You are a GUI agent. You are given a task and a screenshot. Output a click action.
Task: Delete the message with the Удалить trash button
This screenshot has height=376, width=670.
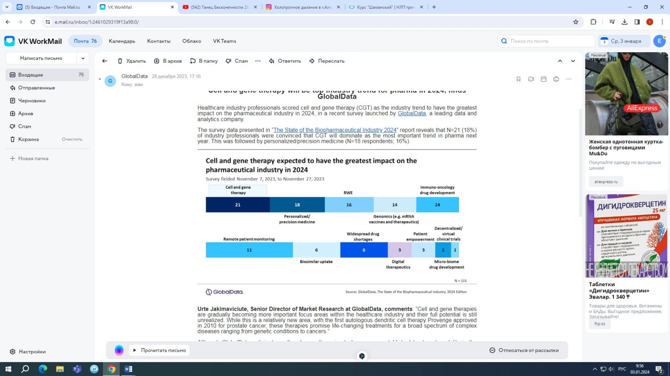pyautogui.click(x=131, y=61)
